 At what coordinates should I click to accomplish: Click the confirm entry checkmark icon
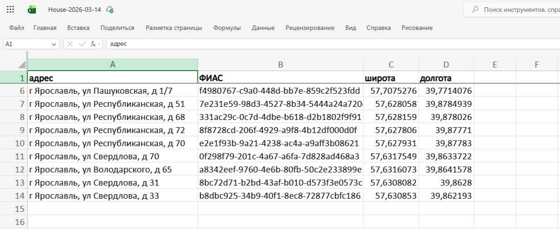click(x=82, y=44)
